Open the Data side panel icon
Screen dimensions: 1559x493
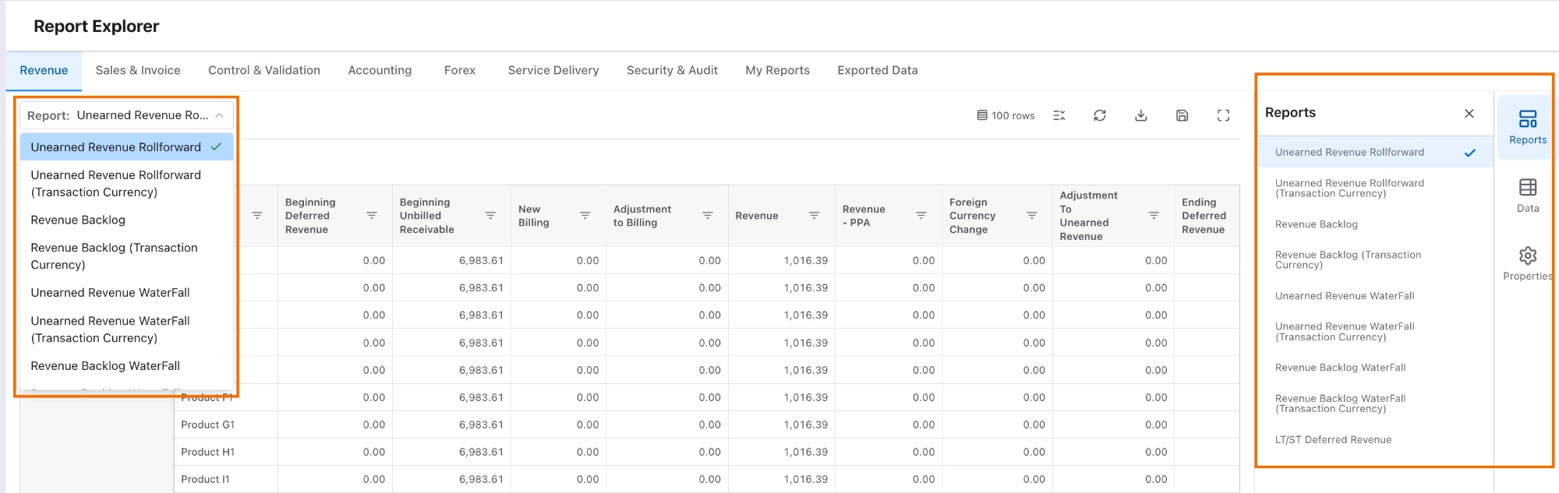coord(1527,195)
